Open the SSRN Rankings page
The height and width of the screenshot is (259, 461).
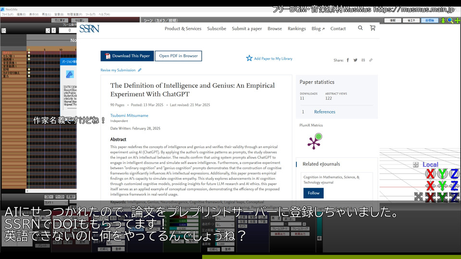tap(297, 28)
